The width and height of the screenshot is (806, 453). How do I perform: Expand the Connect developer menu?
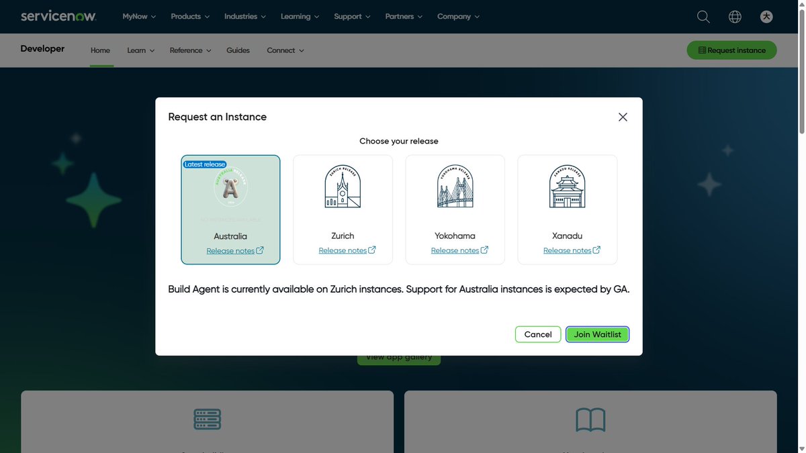tap(285, 50)
